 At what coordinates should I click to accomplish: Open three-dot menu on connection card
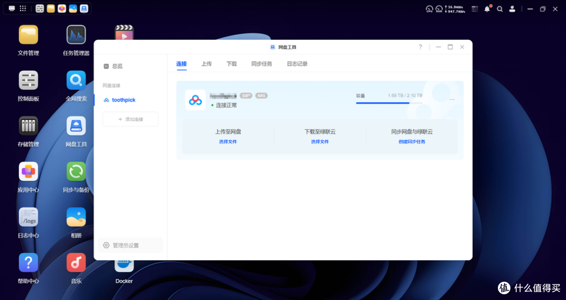452,100
